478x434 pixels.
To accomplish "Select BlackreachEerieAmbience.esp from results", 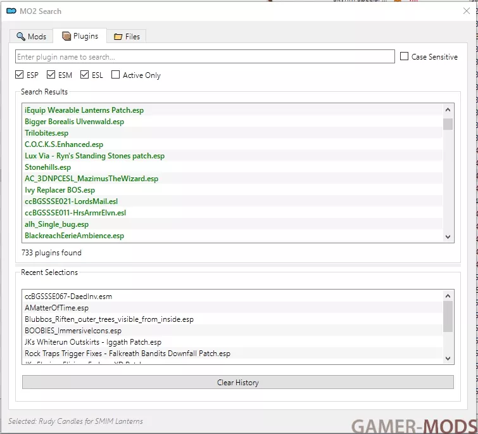I will pos(74,236).
